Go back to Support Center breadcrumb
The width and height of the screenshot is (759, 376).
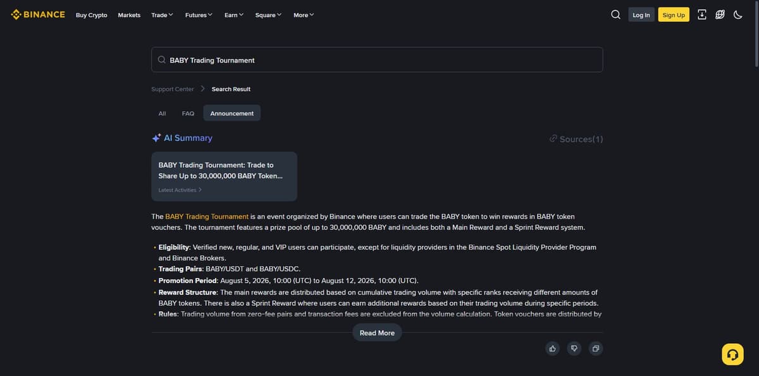[173, 89]
